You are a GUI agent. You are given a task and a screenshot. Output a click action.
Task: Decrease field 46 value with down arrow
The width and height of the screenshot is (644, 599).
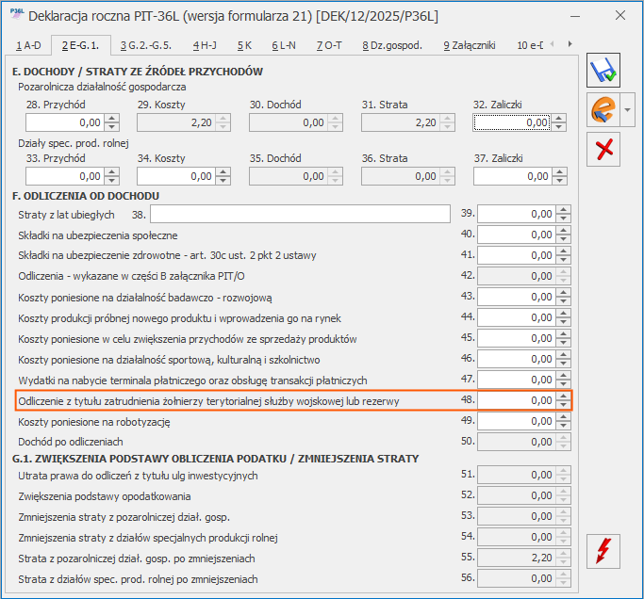coord(564,364)
